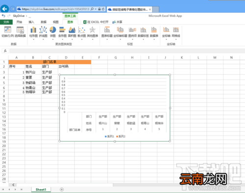Image resolution: width=245 pixels, height=193 pixels.
Task: Add a new sheet with plus icon
Action: click(62, 190)
